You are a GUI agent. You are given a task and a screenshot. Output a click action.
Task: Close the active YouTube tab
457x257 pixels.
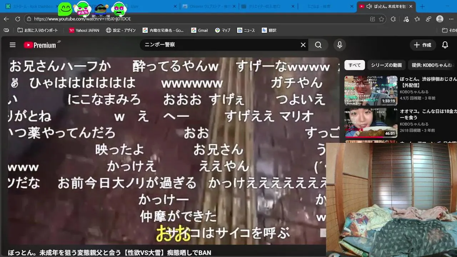411,6
